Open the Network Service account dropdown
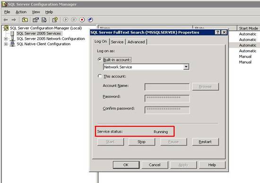This screenshot has height=183, width=260. [186, 67]
